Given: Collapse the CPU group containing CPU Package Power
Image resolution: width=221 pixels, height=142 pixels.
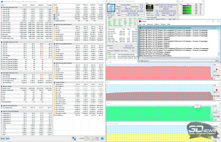Looking at the screenshot, I should pyautogui.click(x=2, y=73).
